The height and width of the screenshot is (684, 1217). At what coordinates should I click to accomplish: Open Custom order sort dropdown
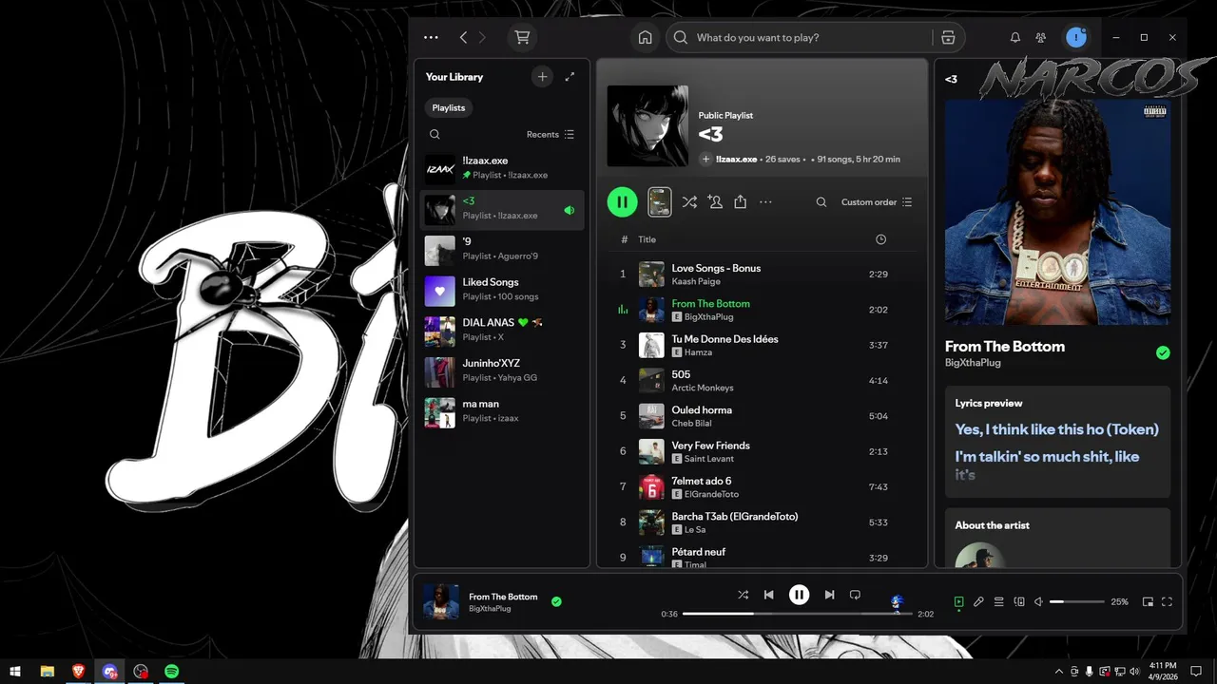(877, 202)
